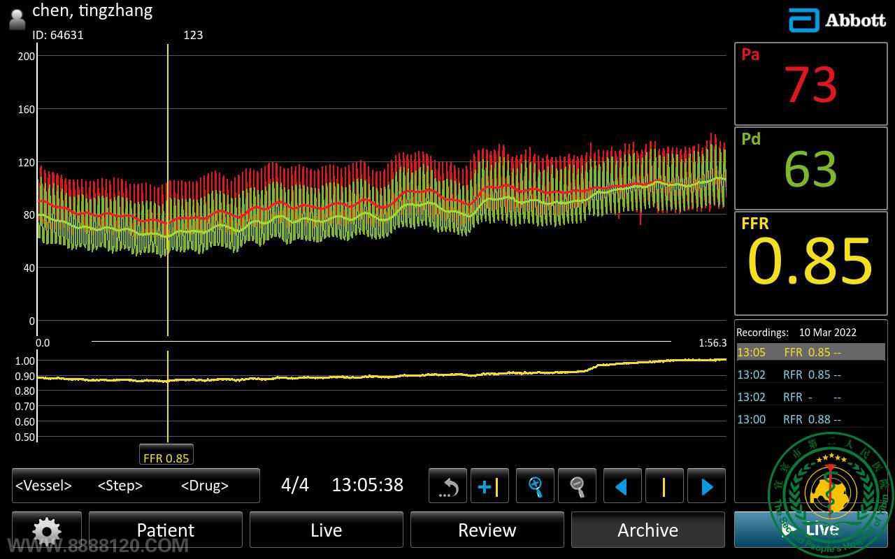The height and width of the screenshot is (559, 895).
Task: Open the Archive tab
Action: [x=647, y=530]
